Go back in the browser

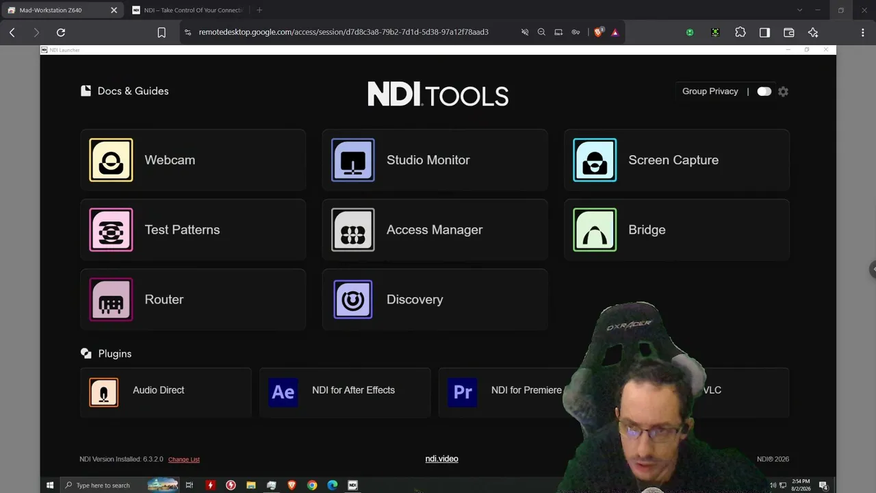[12, 32]
